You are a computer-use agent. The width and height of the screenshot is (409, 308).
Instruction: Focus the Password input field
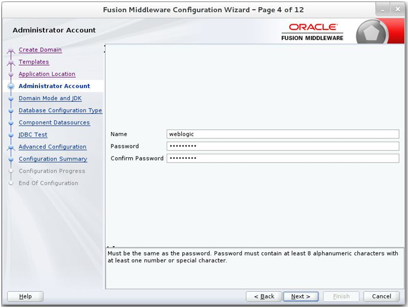tap(283, 146)
